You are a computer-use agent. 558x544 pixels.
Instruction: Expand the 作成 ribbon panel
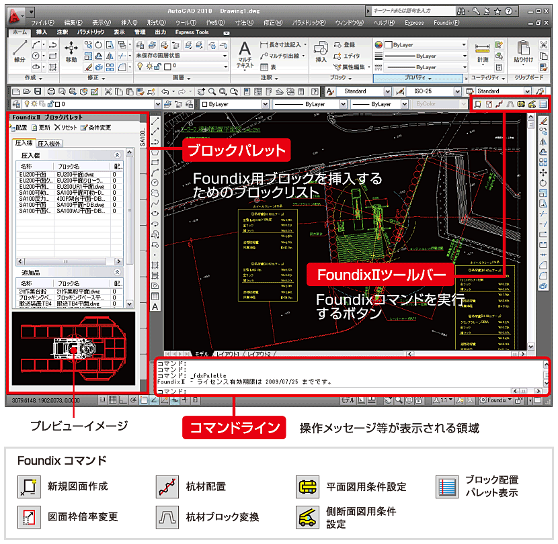[34, 77]
